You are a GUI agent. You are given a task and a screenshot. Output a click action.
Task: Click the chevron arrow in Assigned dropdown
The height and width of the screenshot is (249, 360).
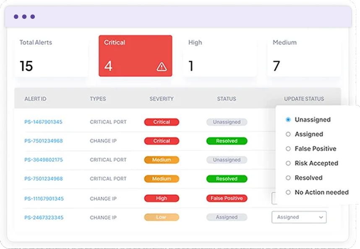[x=321, y=217]
